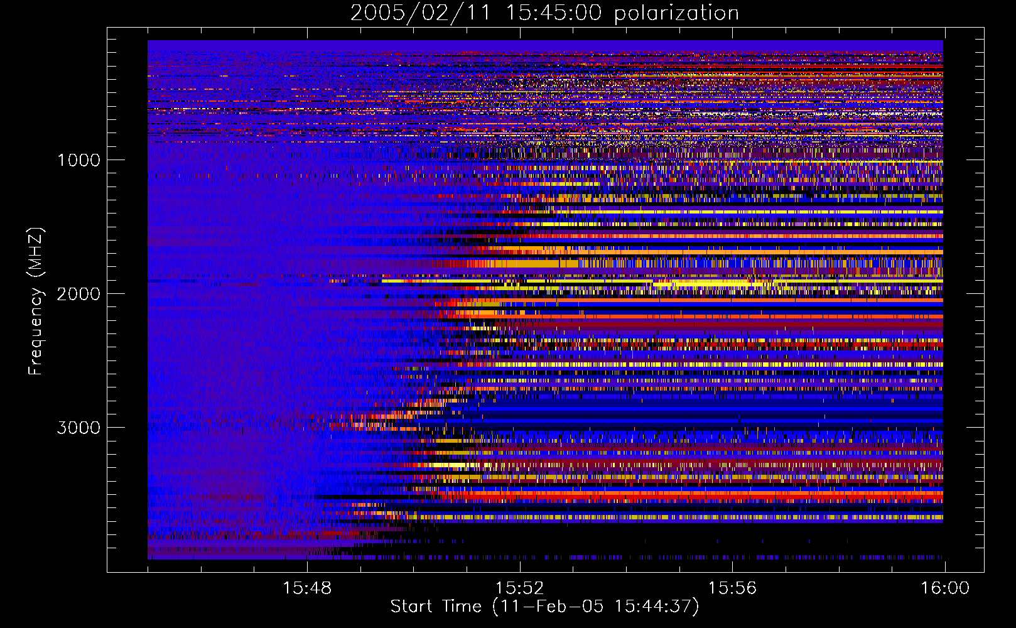Click the 3000 frequency tick label

78,428
